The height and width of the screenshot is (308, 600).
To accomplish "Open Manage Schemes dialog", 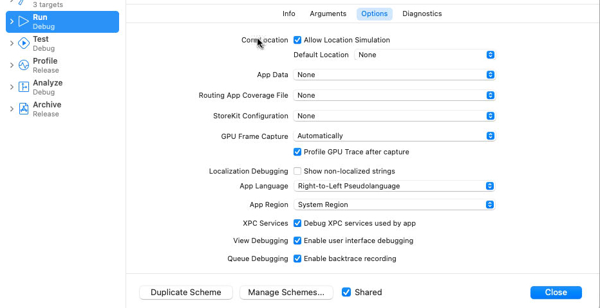I will point(286,293).
